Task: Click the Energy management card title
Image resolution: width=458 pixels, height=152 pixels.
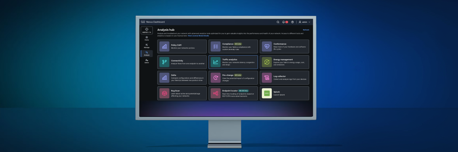Action: (x=283, y=59)
